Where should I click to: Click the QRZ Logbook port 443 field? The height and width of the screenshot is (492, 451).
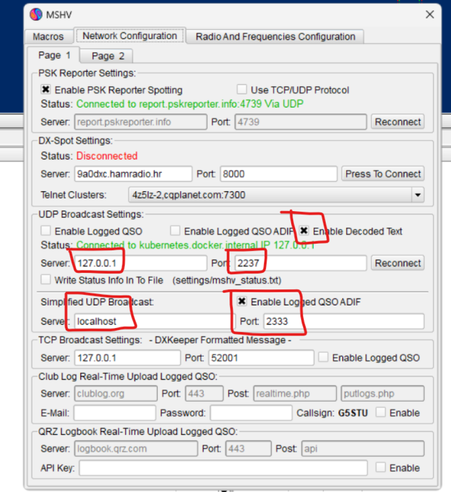(249, 449)
